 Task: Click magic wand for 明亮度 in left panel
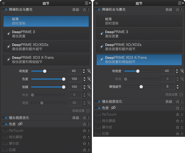coord(89,71)
